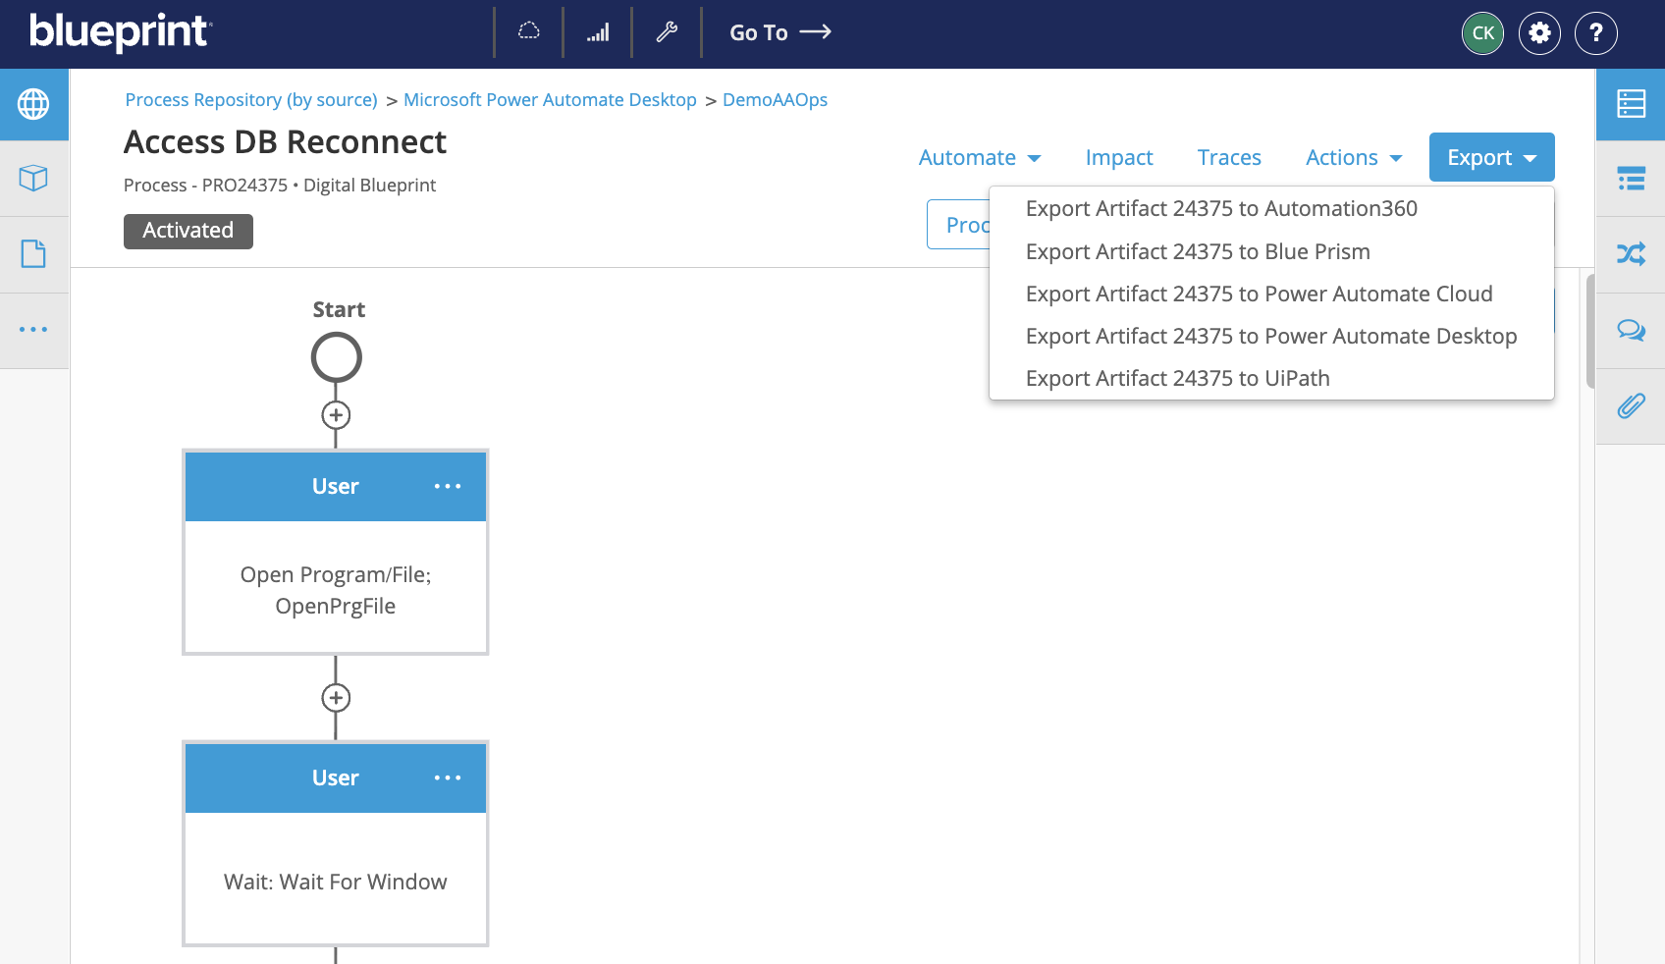Open the cube icon in left sidebar
Viewport: 1665px width, 964px height.
[x=33, y=179]
